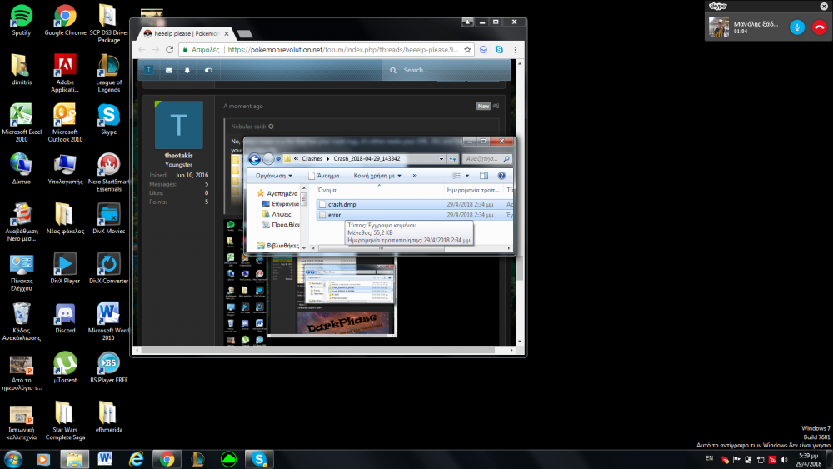Toggle the forum style switch icon
Viewport: 833px width, 469px height.
tap(207, 71)
